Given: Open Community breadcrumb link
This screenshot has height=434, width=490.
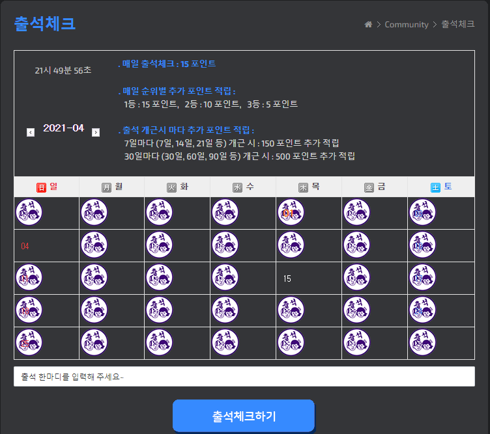Looking at the screenshot, I should tap(406, 24).
